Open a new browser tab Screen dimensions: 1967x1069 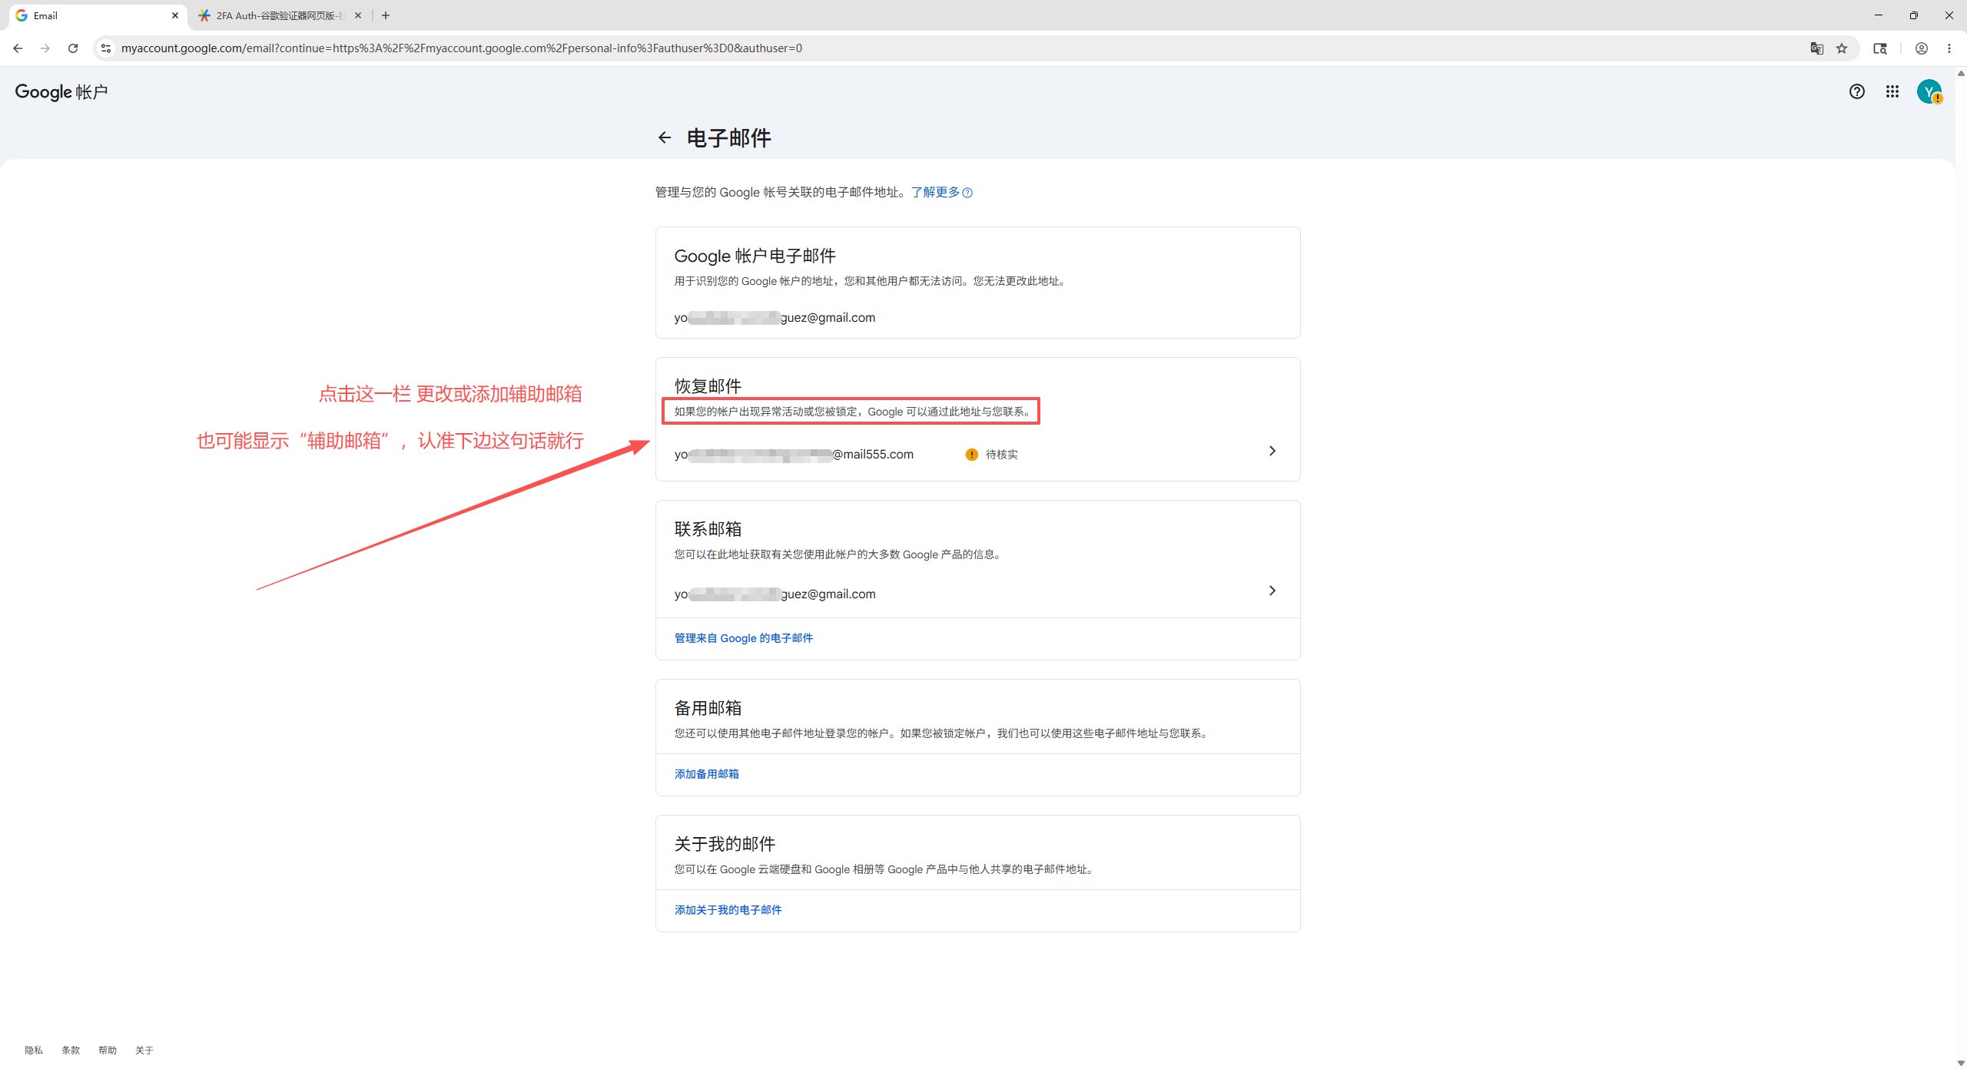pos(386,15)
